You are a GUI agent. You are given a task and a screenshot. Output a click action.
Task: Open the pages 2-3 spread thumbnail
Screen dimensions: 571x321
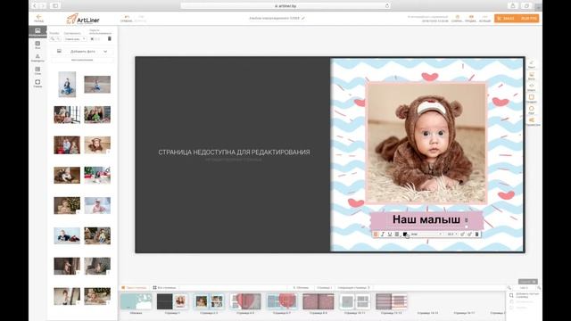tap(209, 301)
